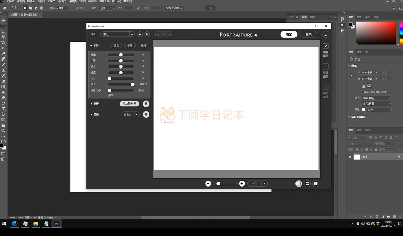Screen dimensions: 403x236
Task: Toggle the 蒙板 section 开 switch
Action: click(x=146, y=104)
